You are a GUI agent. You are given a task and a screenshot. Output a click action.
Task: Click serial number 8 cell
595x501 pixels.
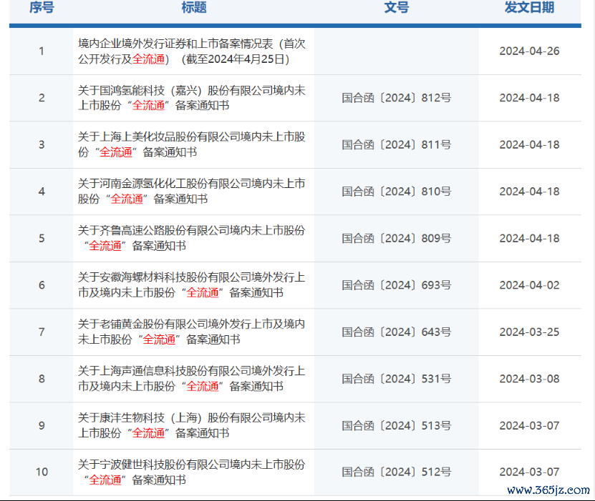point(42,379)
